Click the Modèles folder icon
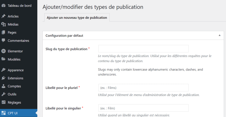The height and width of the screenshot is (117, 226). tap(3, 59)
